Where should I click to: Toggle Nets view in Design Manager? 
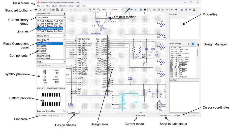coord(197,44)
